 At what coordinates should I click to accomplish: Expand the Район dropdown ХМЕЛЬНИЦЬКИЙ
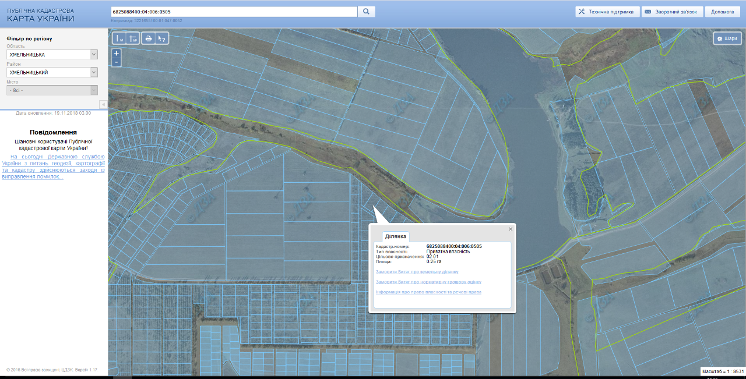(x=52, y=72)
